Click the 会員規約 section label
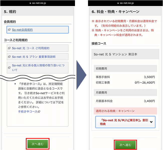163x150 pixels. (10, 22)
